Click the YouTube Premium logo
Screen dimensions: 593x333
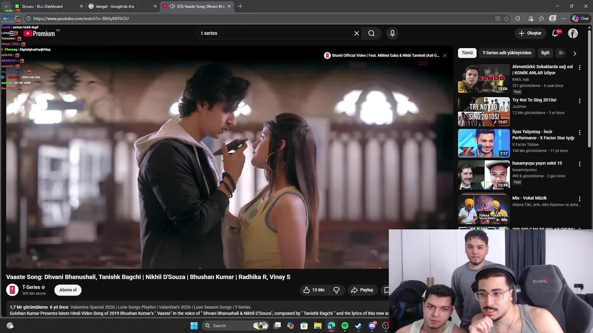[x=39, y=33]
